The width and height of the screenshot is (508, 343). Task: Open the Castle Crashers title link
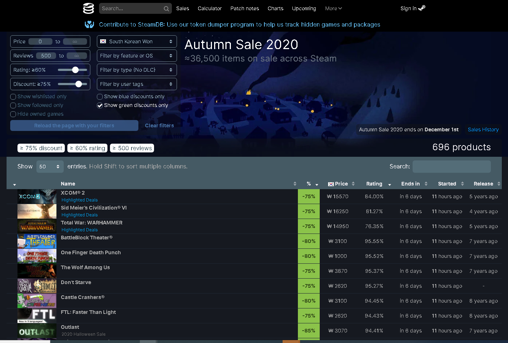(x=83, y=297)
